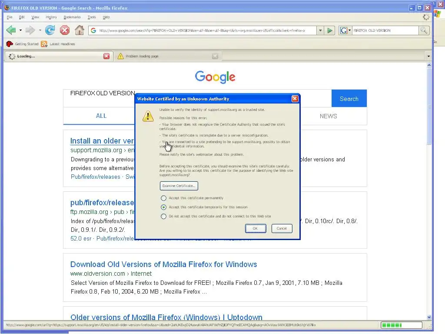Click the grey Forward arrow button
The image size is (445, 334).
pos(30,30)
